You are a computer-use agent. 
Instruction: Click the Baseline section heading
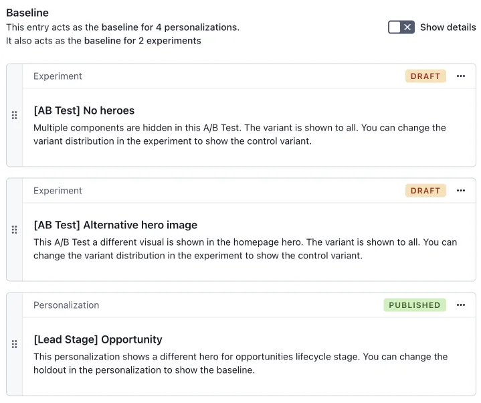click(27, 13)
